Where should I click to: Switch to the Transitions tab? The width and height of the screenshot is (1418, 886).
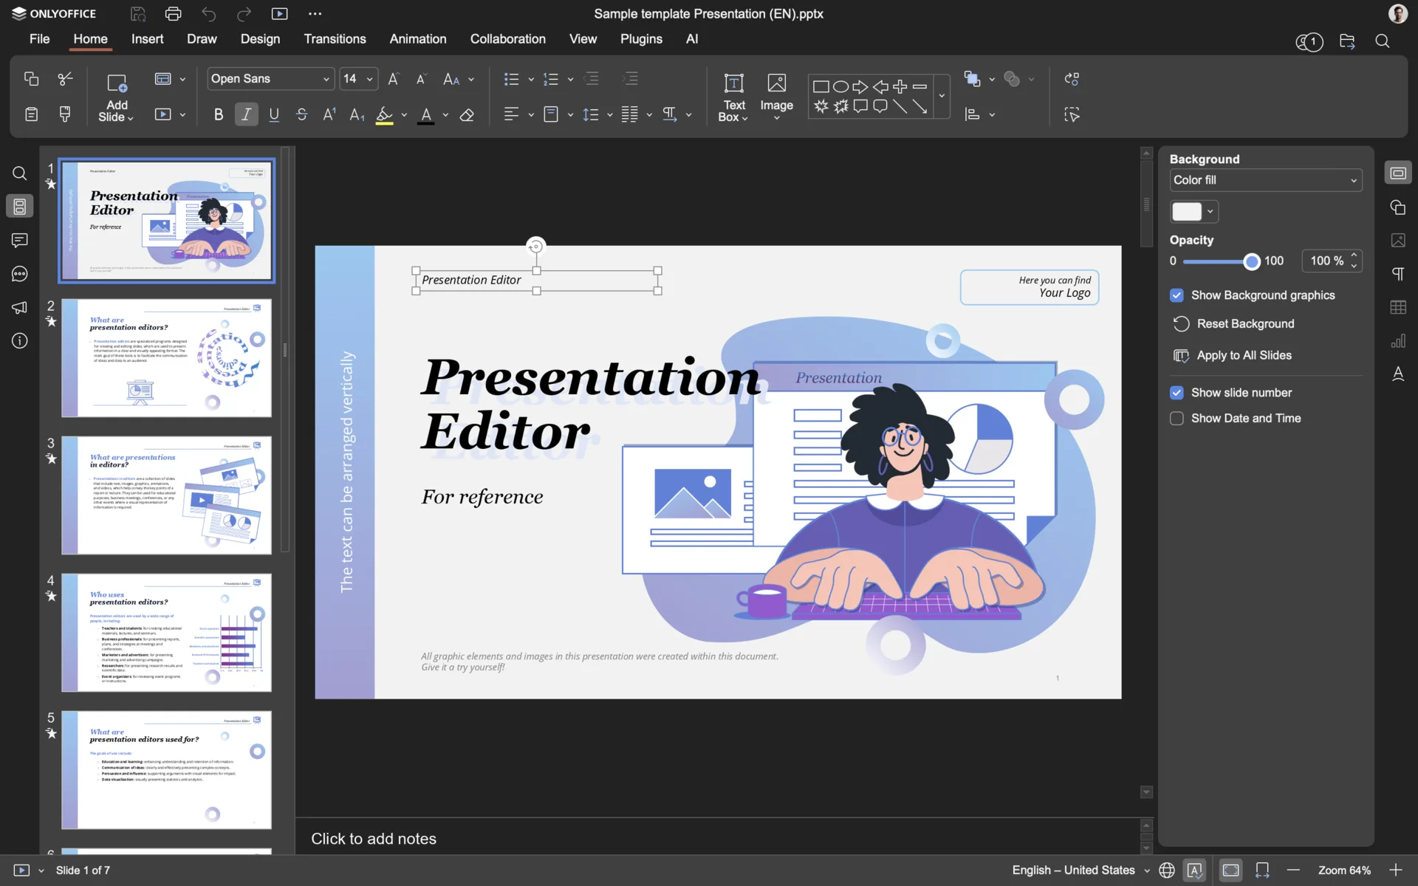tap(335, 39)
